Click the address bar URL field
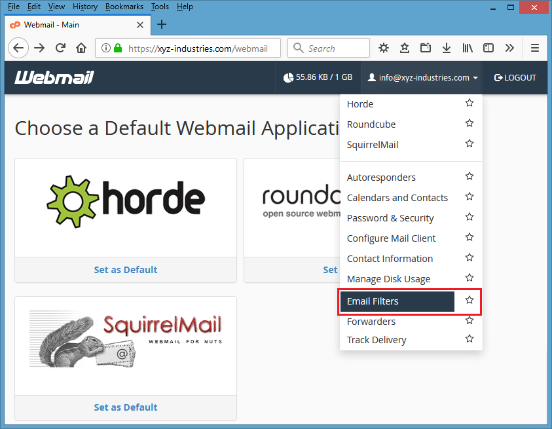Image resolution: width=552 pixels, height=429 pixels. click(188, 48)
